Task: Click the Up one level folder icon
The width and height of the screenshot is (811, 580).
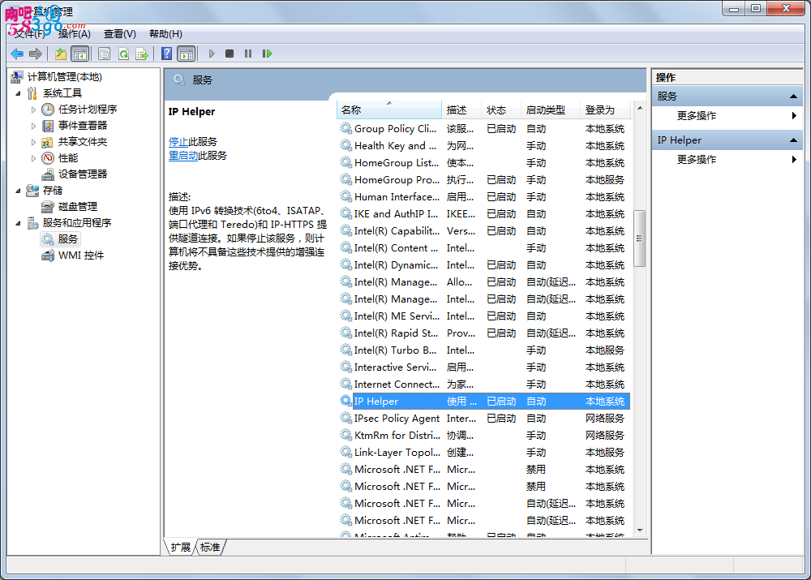Action: click(61, 54)
